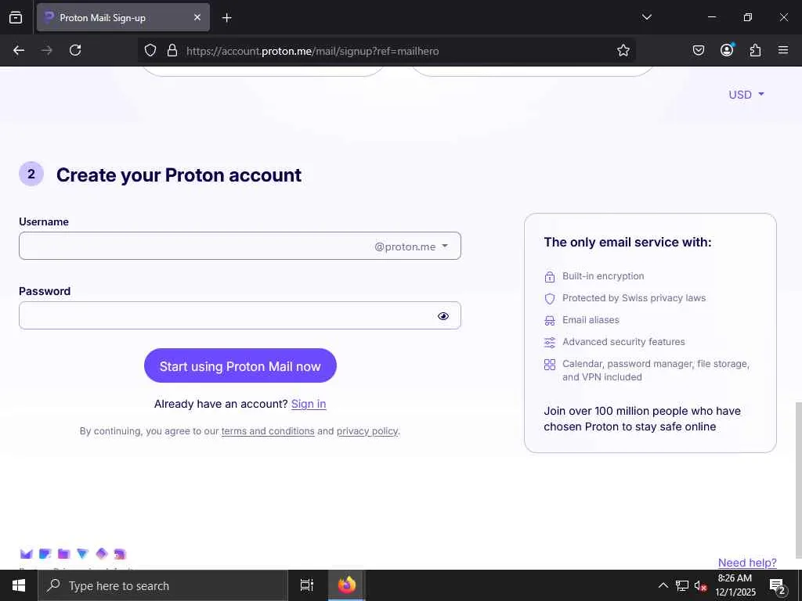
Task: Open the Pocket save icon
Action: point(699,51)
